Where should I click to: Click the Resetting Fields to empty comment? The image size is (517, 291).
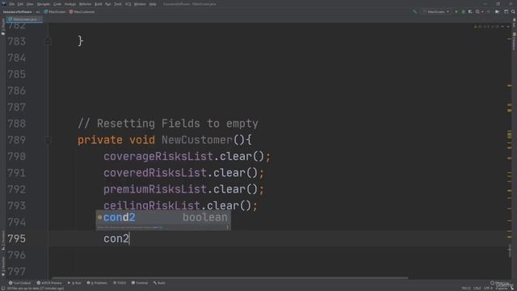pos(168,124)
